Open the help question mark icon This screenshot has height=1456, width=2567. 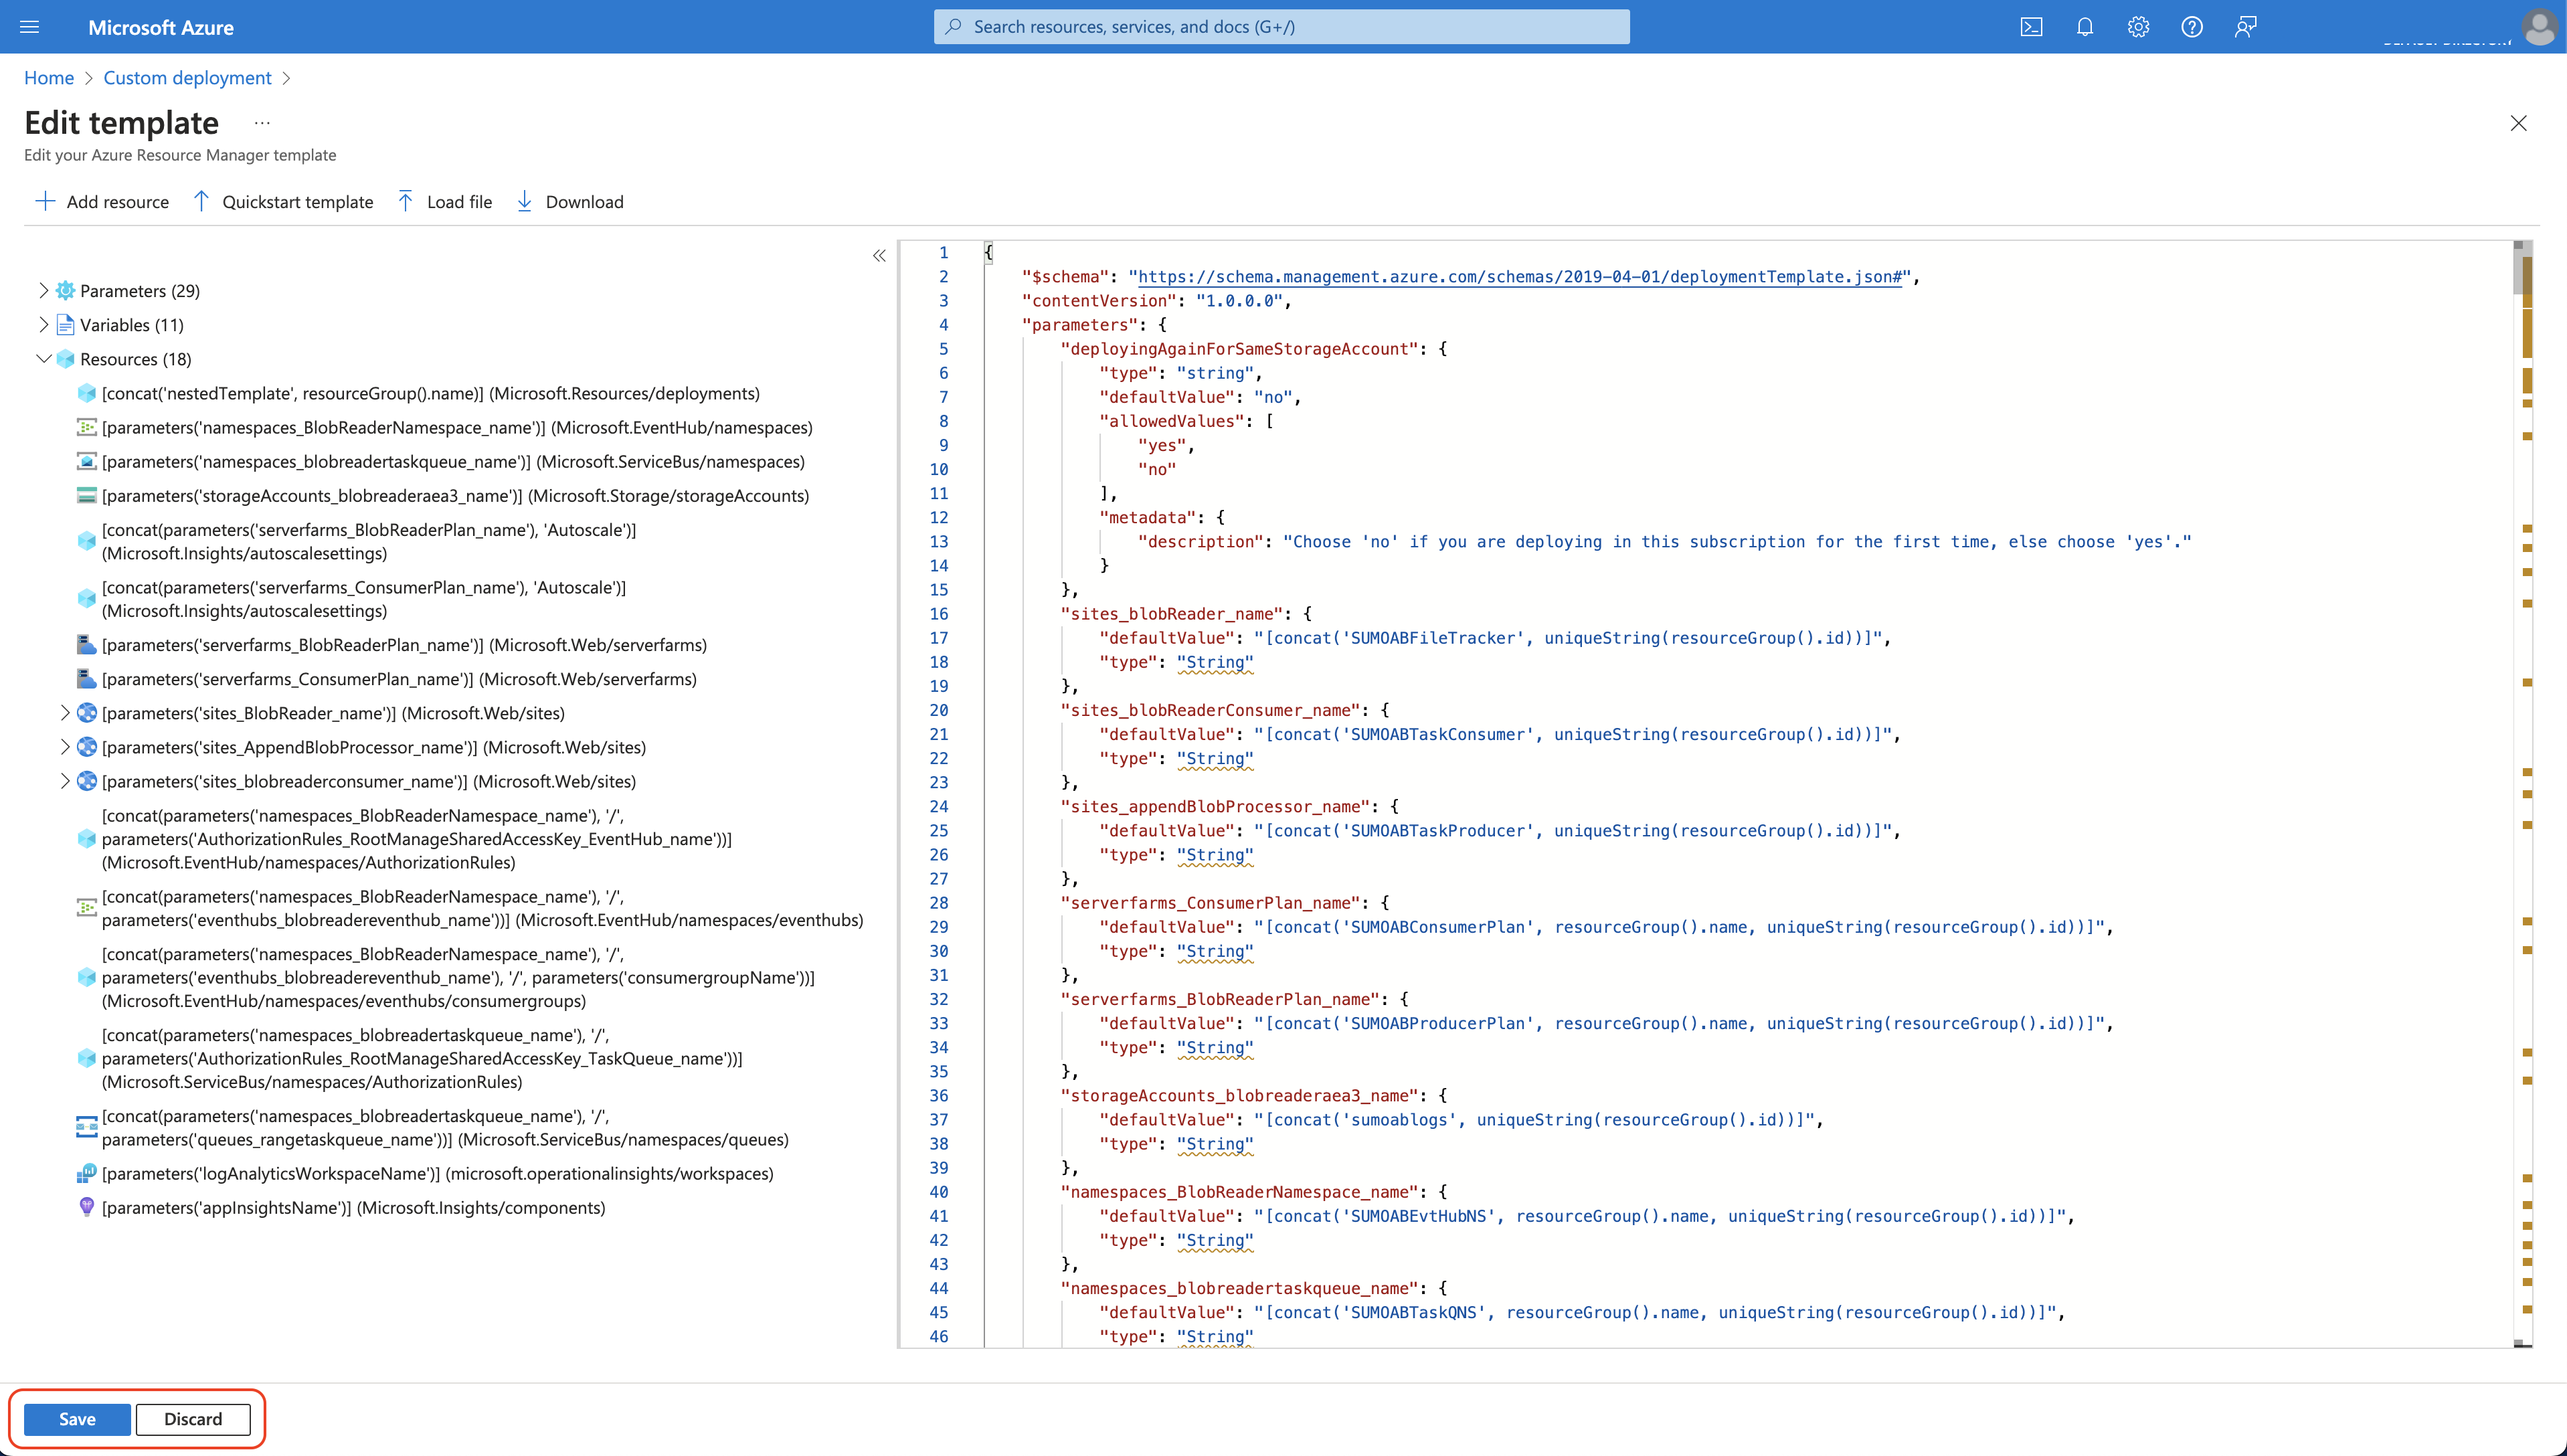[x=2192, y=27]
